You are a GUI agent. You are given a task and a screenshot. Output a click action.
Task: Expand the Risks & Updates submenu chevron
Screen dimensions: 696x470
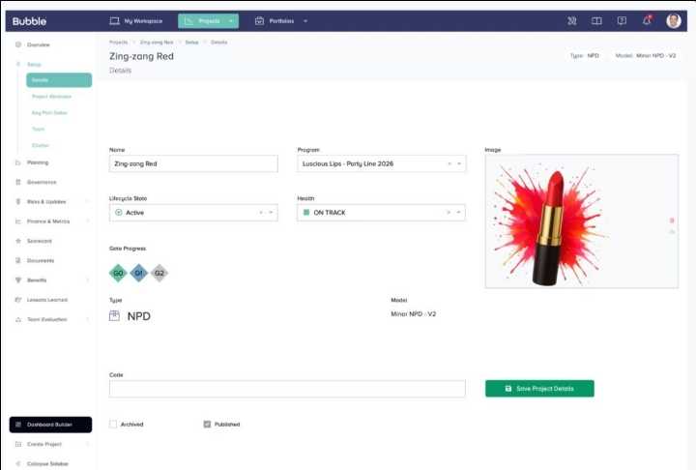(87, 202)
